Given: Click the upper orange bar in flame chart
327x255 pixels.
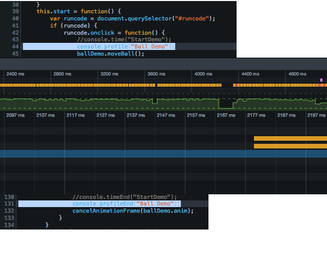Looking at the screenshot, I should click(x=290, y=138).
